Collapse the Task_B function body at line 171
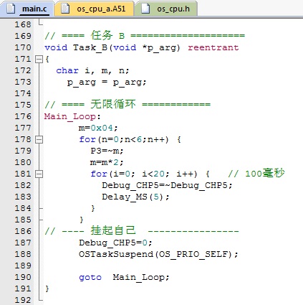This screenshot has width=303, height=305. pos(39,59)
